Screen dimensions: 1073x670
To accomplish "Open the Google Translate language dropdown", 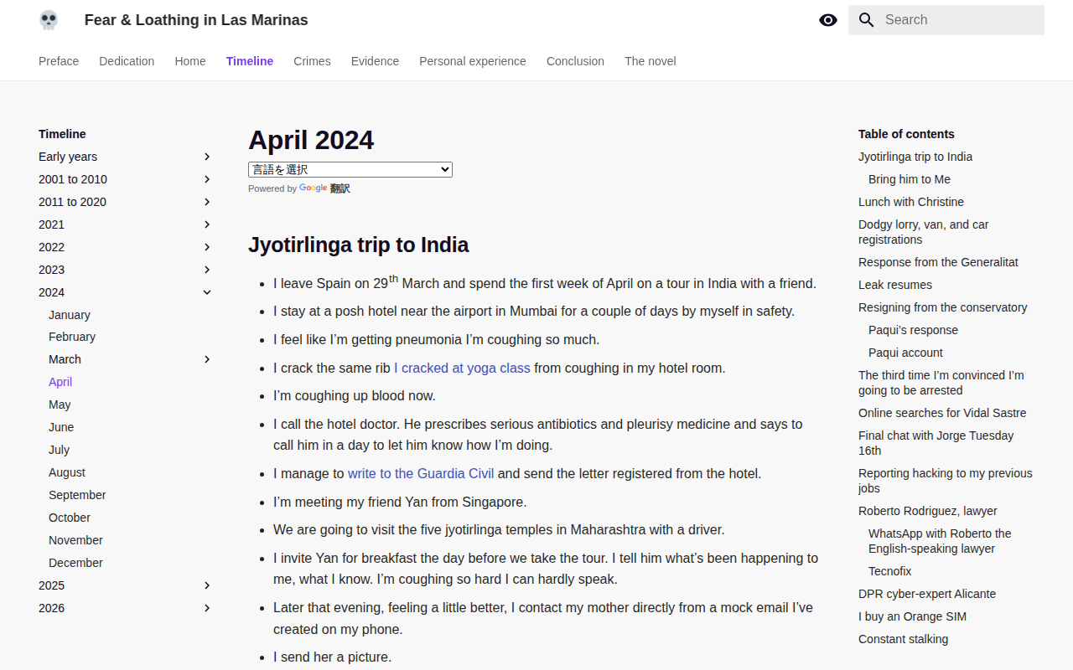I will (350, 169).
